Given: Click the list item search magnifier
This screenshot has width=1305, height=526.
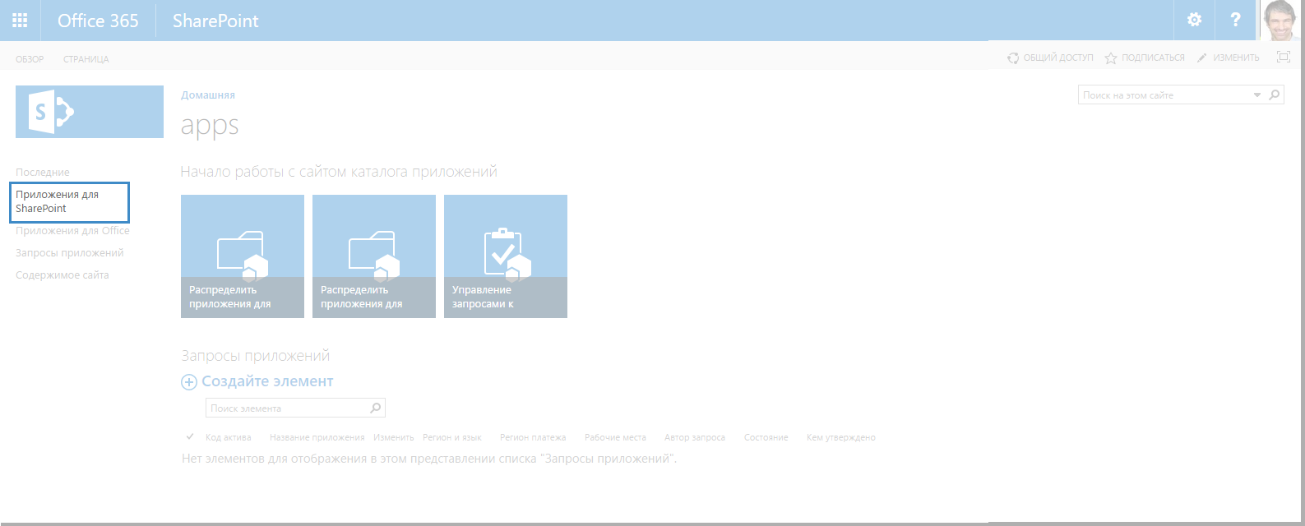Looking at the screenshot, I should coord(376,408).
